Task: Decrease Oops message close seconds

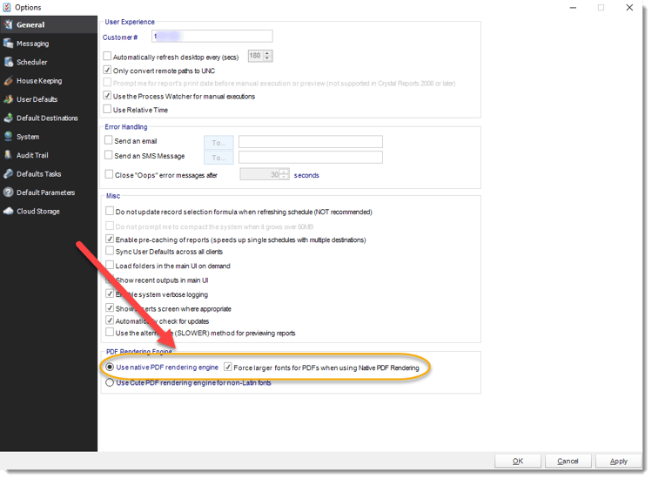Action: [284, 177]
